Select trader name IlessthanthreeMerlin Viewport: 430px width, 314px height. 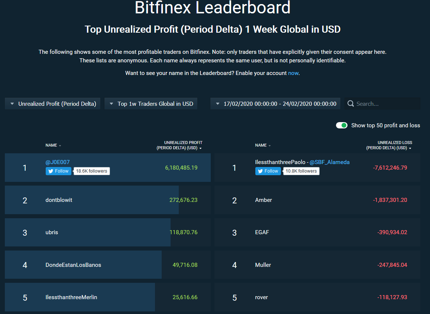tap(71, 297)
